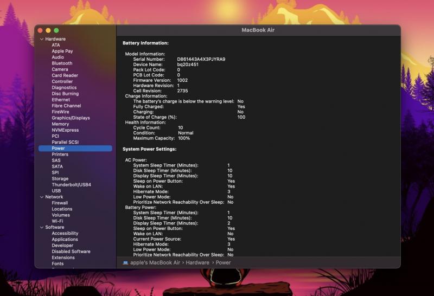The image size is (434, 296).
Task: Select Diagnostics in the sidebar
Action: click(64, 88)
